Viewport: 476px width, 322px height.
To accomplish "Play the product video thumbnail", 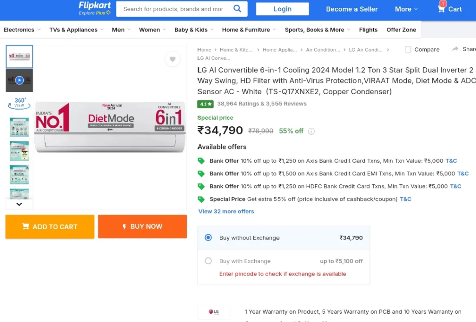I will pyautogui.click(x=20, y=80).
